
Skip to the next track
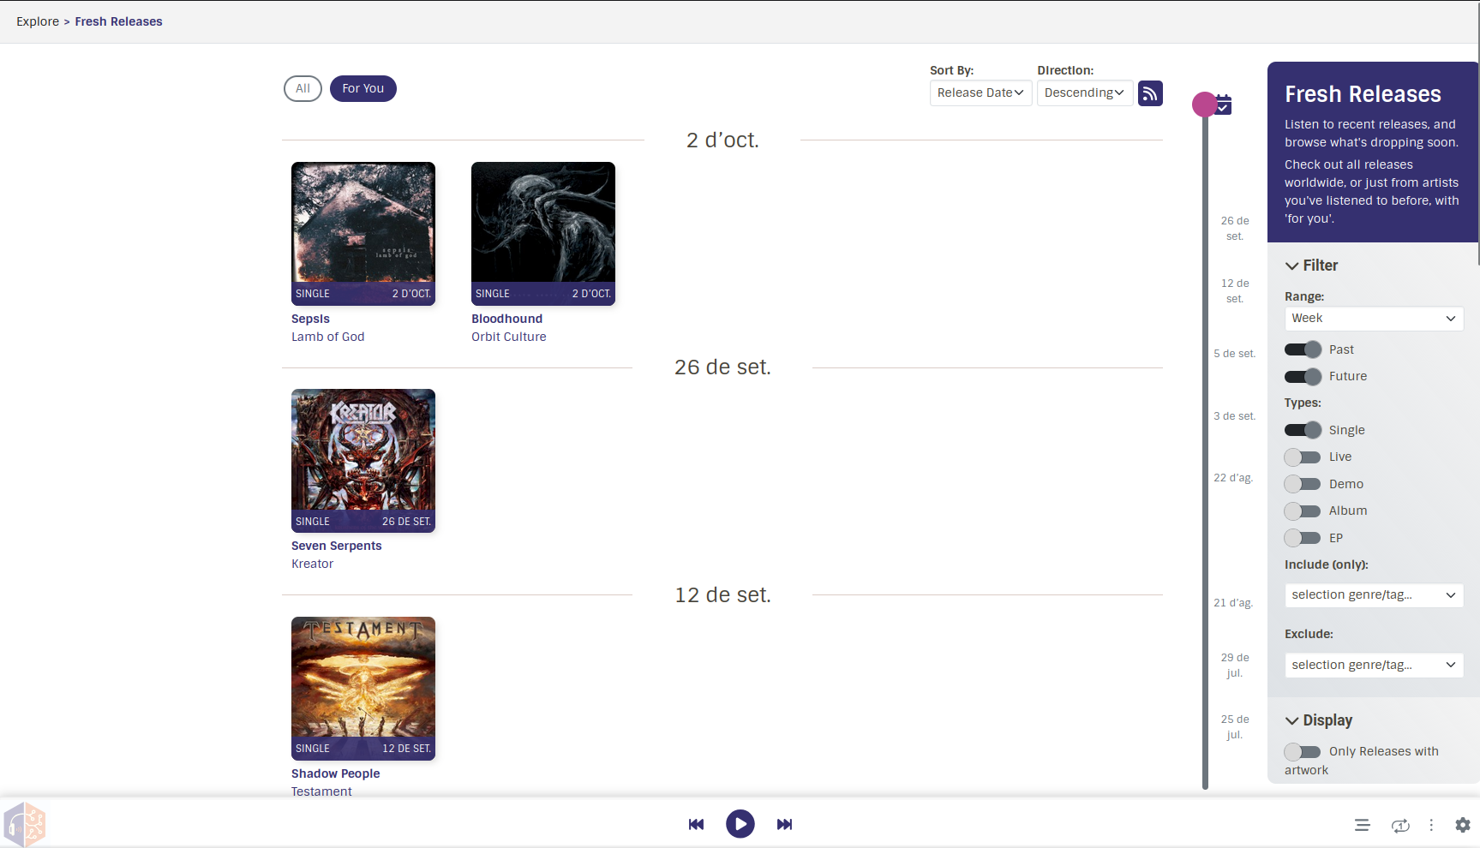click(x=784, y=824)
